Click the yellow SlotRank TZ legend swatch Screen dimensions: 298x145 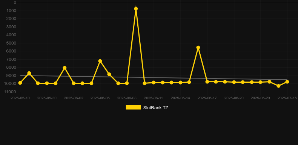click(x=134, y=107)
